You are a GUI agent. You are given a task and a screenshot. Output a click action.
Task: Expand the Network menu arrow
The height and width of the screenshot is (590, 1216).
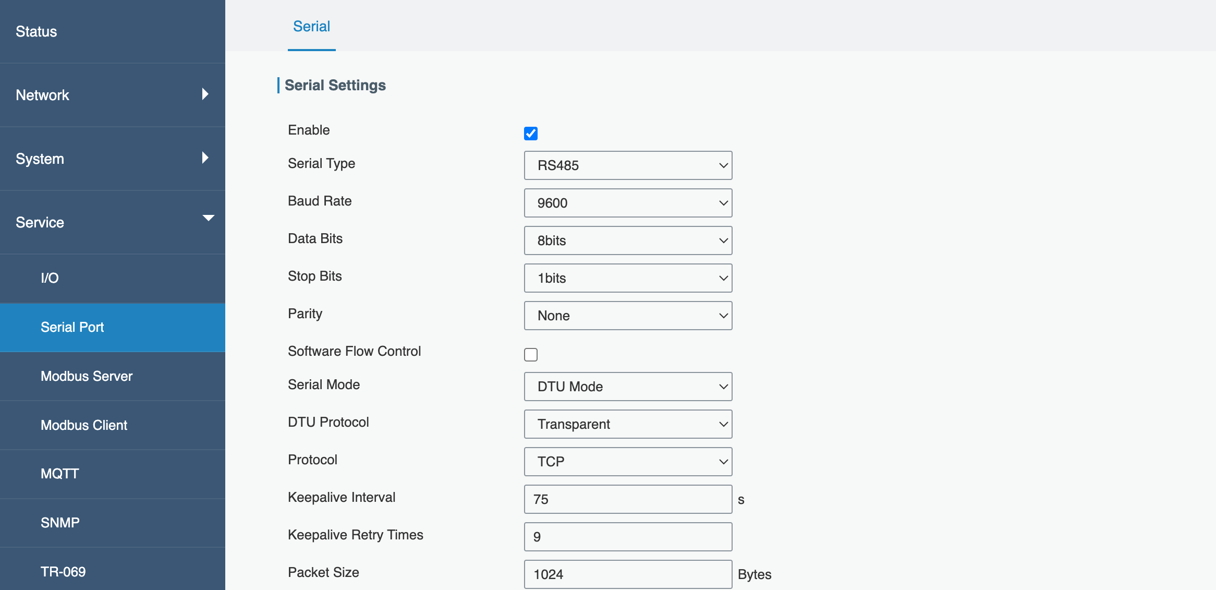point(205,94)
